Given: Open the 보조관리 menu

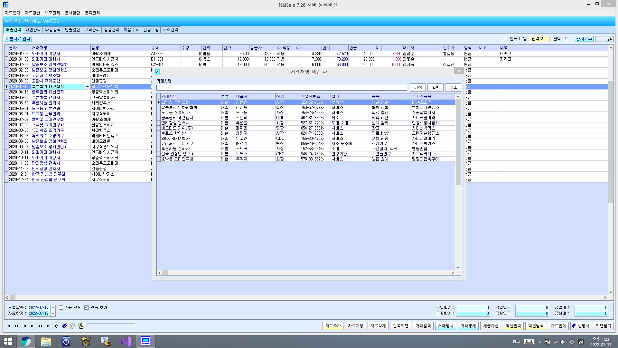Looking at the screenshot, I should point(52,13).
